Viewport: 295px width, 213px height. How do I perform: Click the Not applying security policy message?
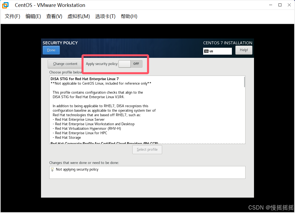pos(77,169)
